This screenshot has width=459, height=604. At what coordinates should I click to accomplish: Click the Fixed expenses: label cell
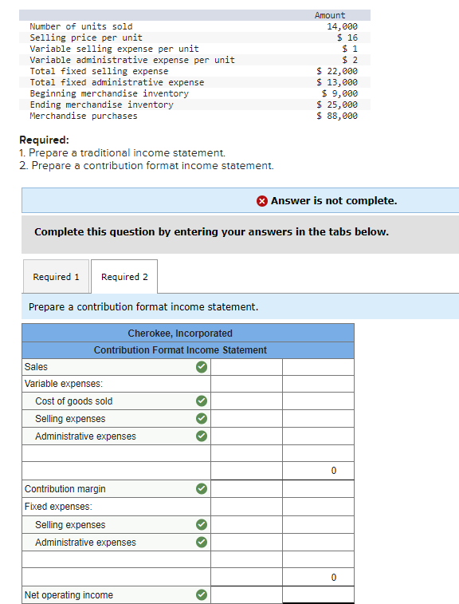(116, 507)
